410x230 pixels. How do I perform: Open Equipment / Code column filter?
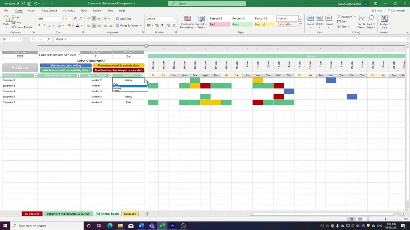click(x=36, y=76)
